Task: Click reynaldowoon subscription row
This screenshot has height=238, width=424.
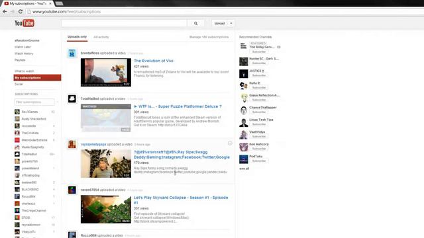Action: pyautogui.click(x=34, y=225)
